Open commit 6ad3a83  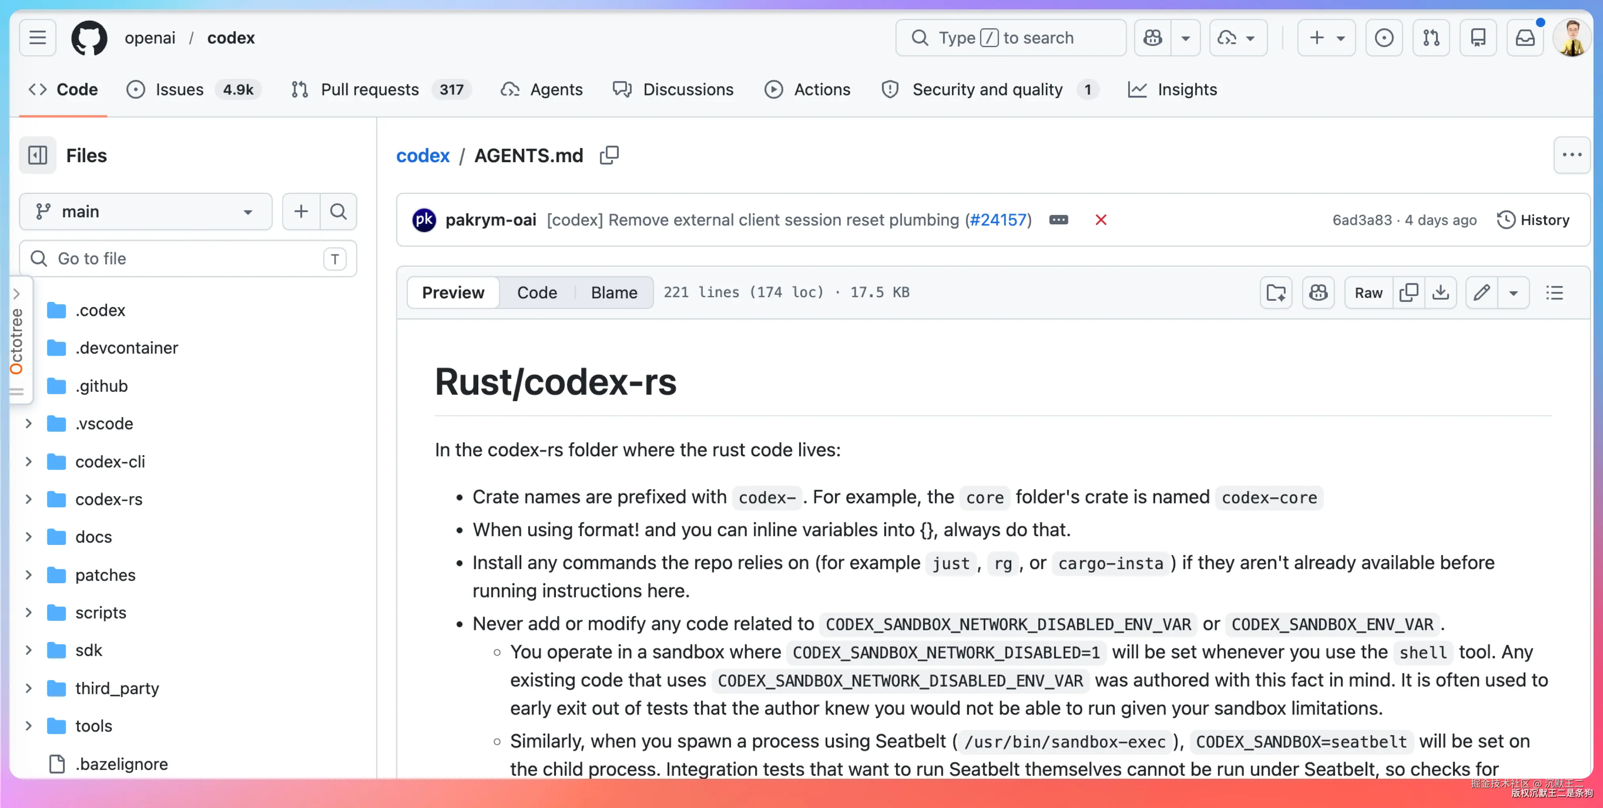(x=1361, y=220)
